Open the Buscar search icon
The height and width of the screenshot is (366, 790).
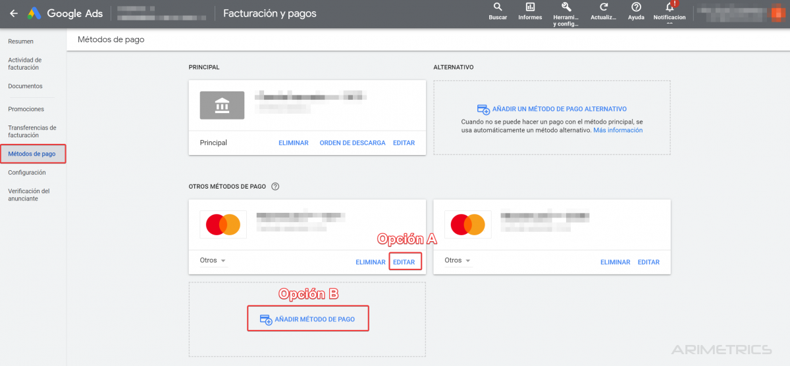pyautogui.click(x=498, y=8)
